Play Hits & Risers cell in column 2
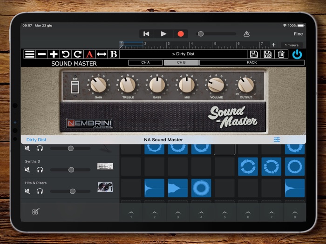 pos(154,188)
